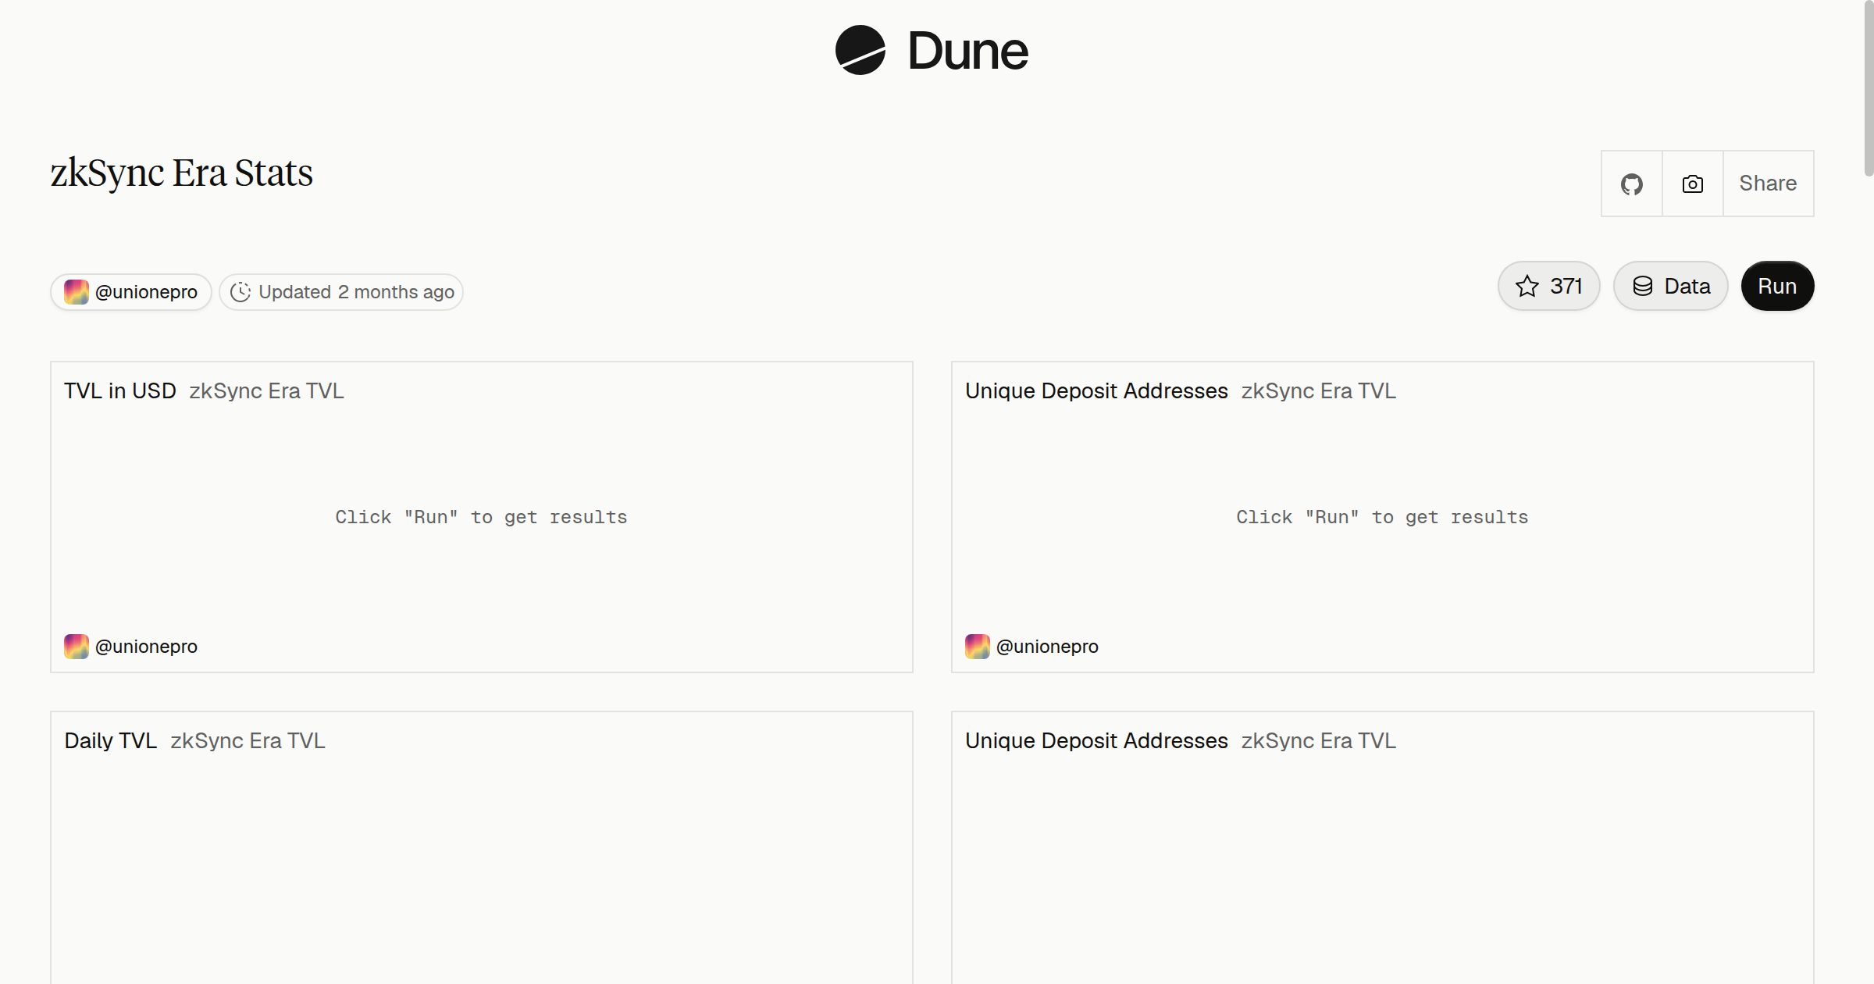The width and height of the screenshot is (1874, 984).
Task: Open the TVL in USD panel title
Action: click(x=120, y=390)
